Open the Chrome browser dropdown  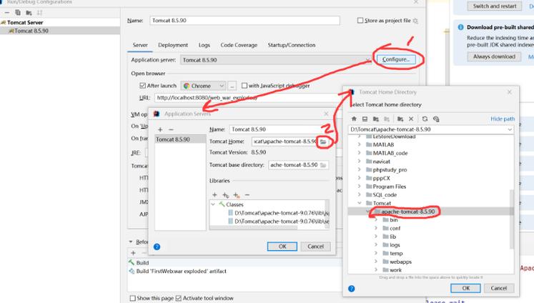(x=203, y=86)
